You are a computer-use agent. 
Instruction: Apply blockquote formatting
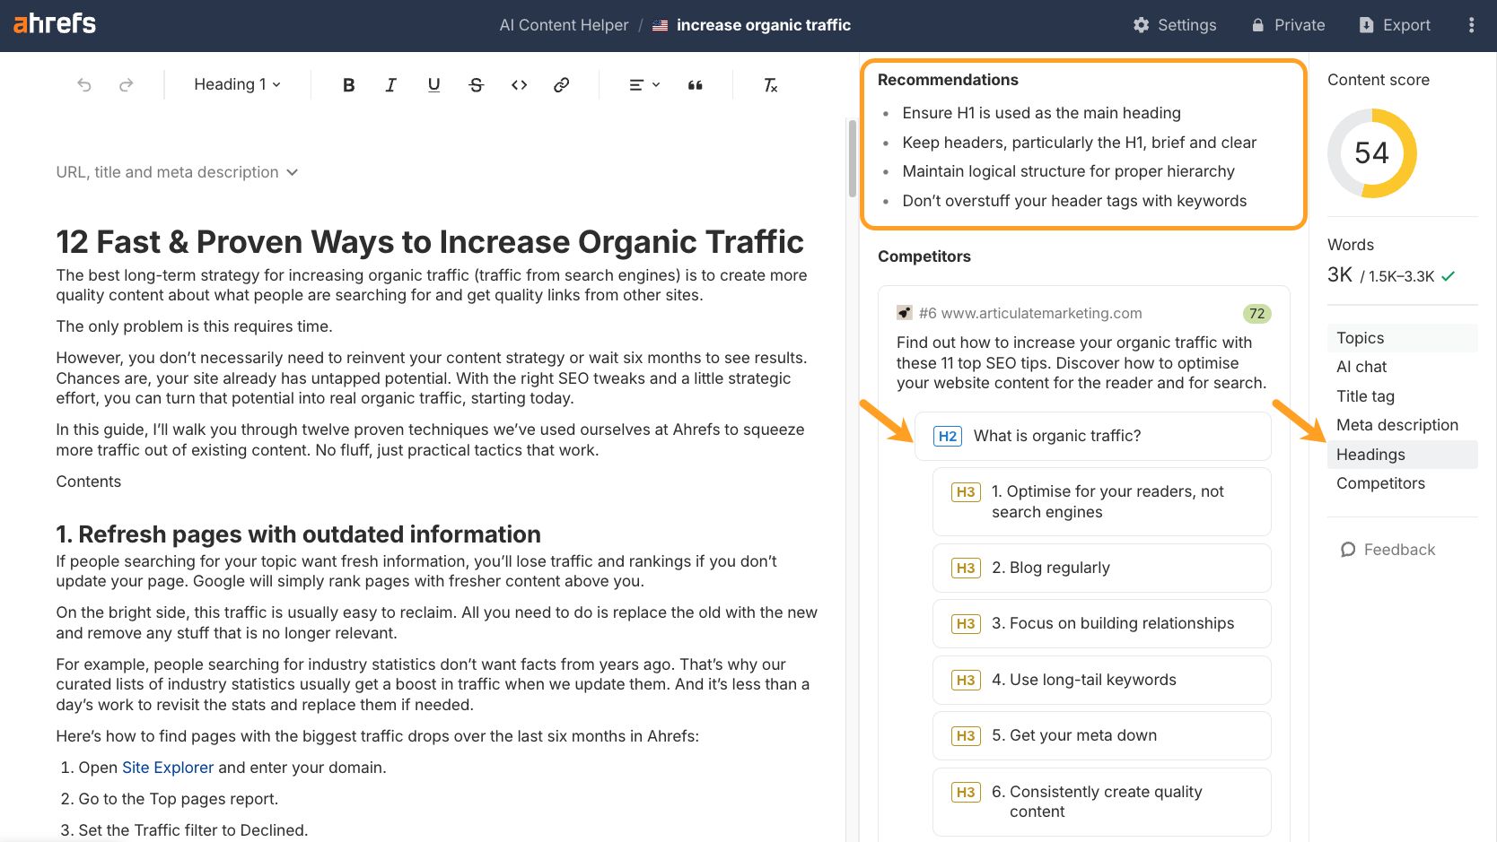point(695,84)
